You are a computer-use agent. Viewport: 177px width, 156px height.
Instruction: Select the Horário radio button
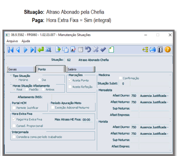[16, 80]
